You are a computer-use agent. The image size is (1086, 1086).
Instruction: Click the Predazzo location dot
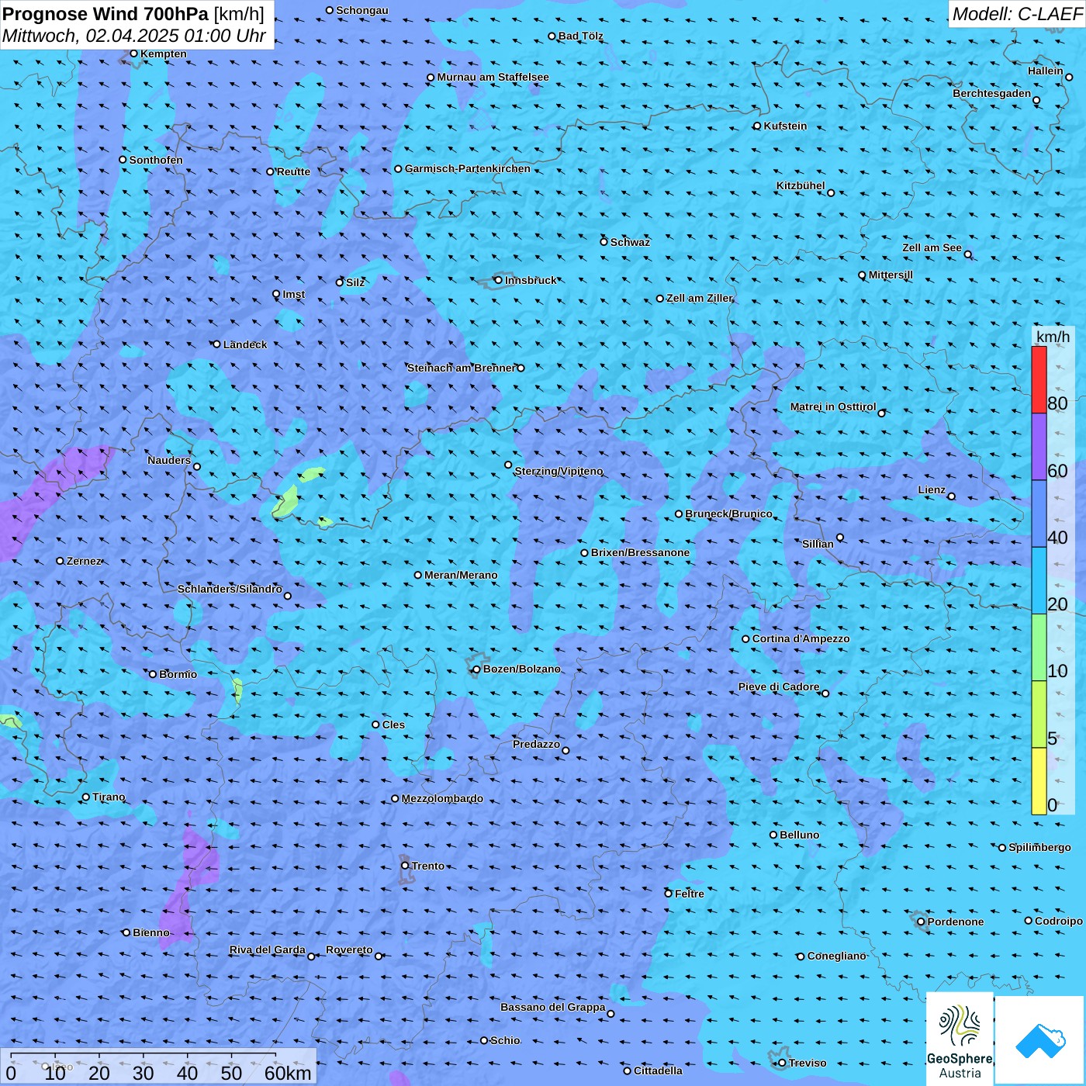tap(565, 750)
